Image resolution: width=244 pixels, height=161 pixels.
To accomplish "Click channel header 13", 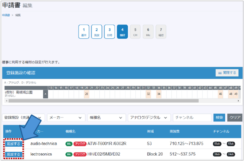I will (x=50, y=88).
